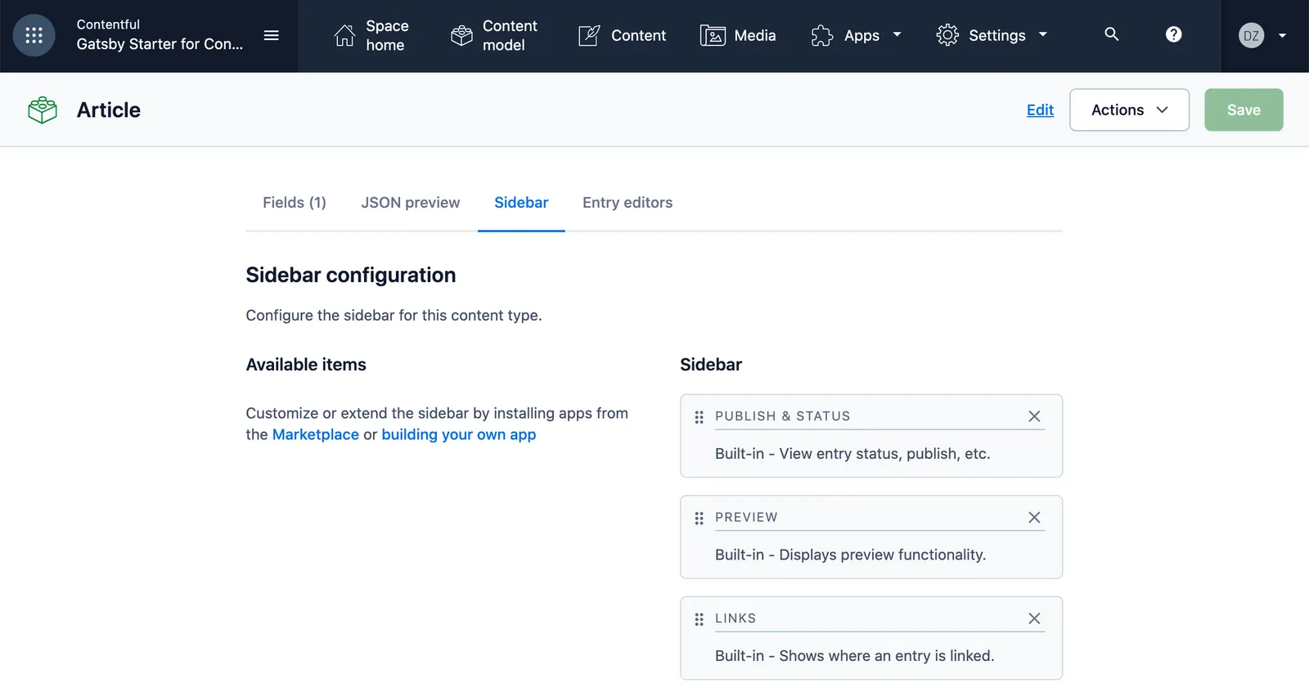Open the building your own app link

coord(459,434)
